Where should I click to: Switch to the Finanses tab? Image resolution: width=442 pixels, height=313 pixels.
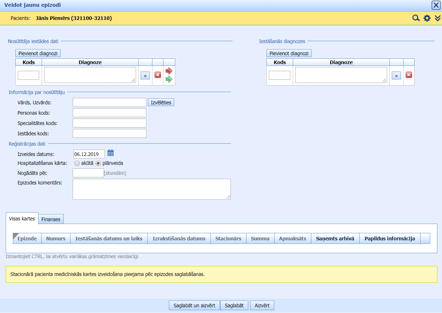51,219
